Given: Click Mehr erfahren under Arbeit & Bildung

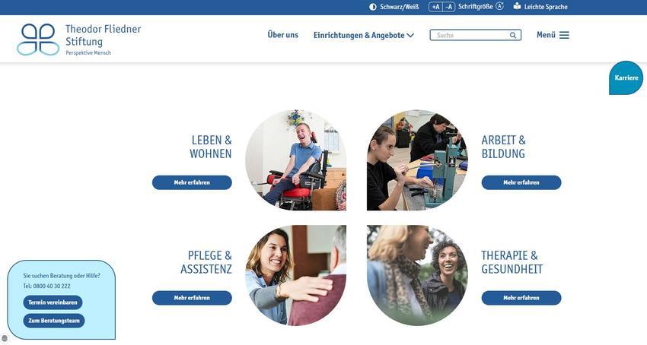Looking at the screenshot, I should 521,182.
